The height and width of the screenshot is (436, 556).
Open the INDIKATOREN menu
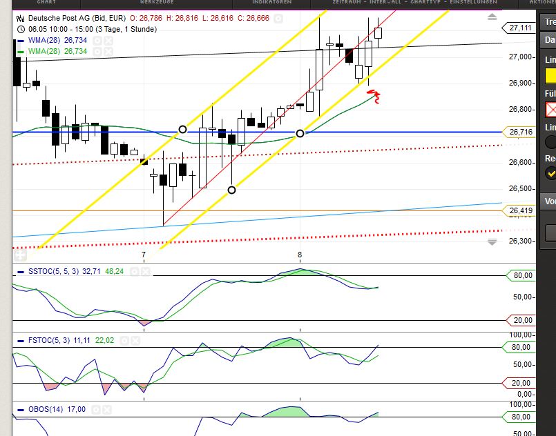[x=271, y=2]
